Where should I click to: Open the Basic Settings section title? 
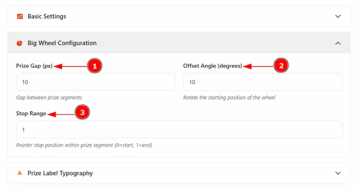(47, 17)
